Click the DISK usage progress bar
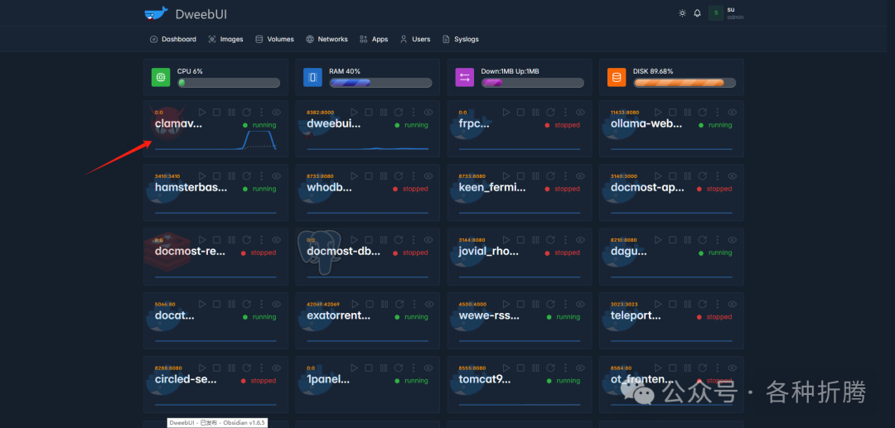Image resolution: width=895 pixels, height=428 pixels. coord(685,83)
